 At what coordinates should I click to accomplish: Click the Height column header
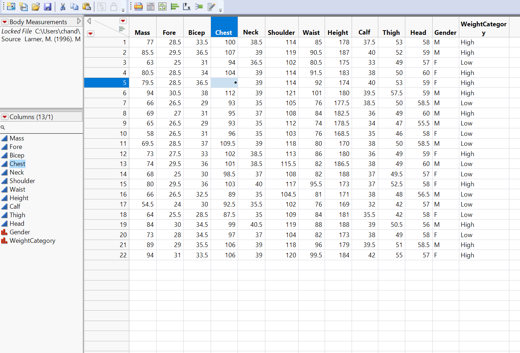pyautogui.click(x=338, y=27)
